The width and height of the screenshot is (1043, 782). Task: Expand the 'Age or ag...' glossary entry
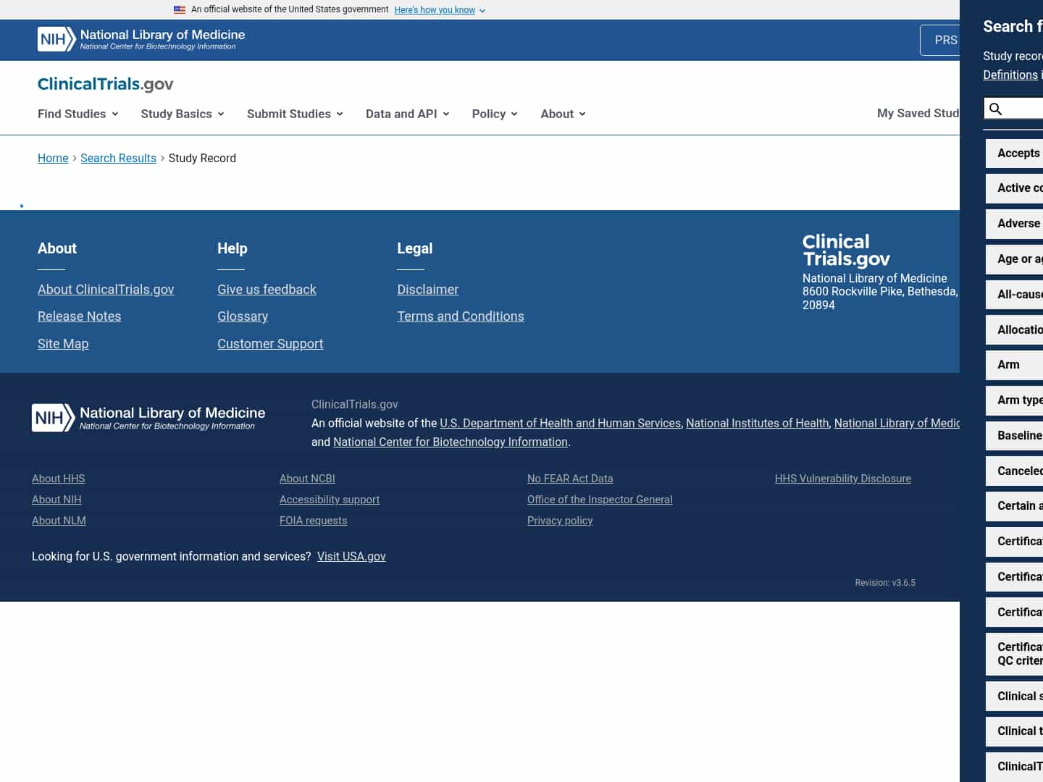1015,259
